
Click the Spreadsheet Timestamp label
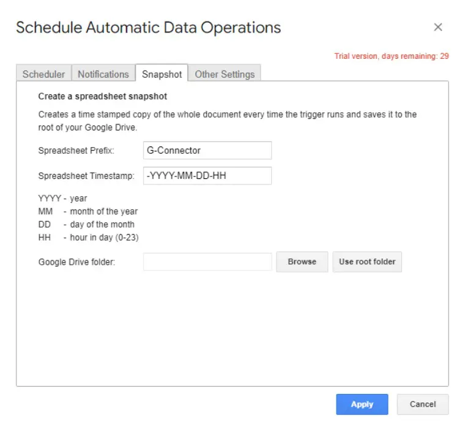pos(86,176)
